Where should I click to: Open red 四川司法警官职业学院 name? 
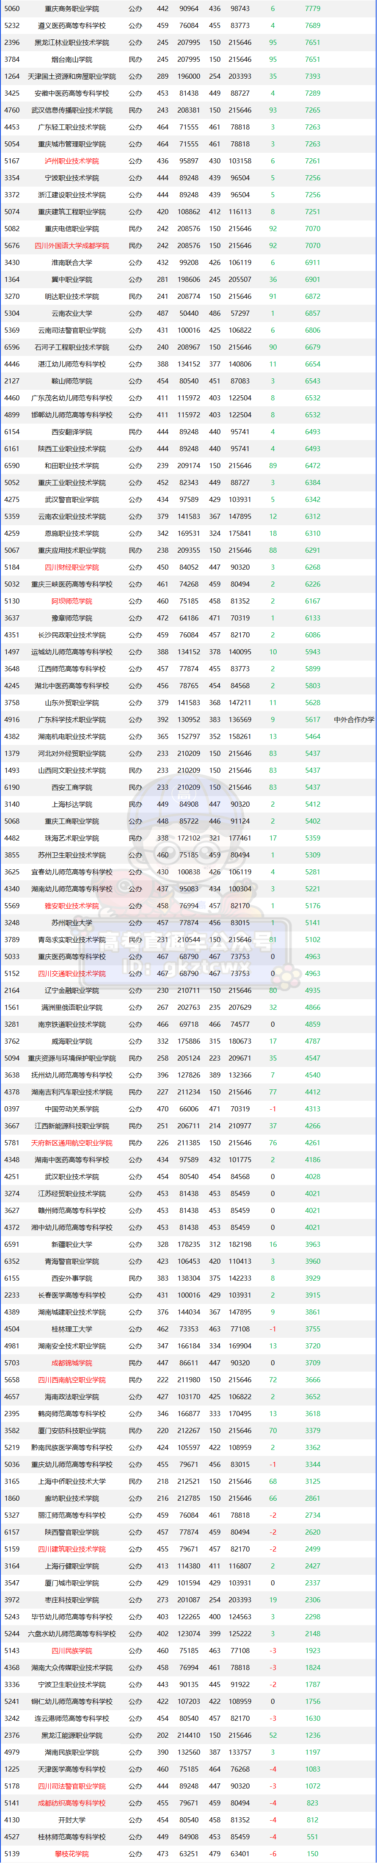pyautogui.click(x=72, y=1786)
